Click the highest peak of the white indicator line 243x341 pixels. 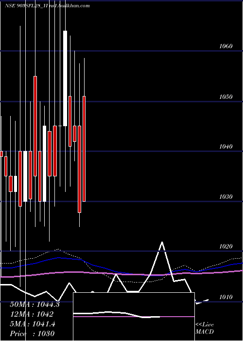pos(162,242)
